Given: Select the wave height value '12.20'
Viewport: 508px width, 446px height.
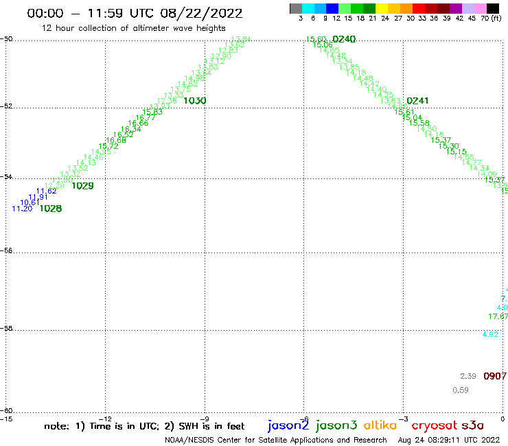Looking at the screenshot, I should (x=54, y=185).
